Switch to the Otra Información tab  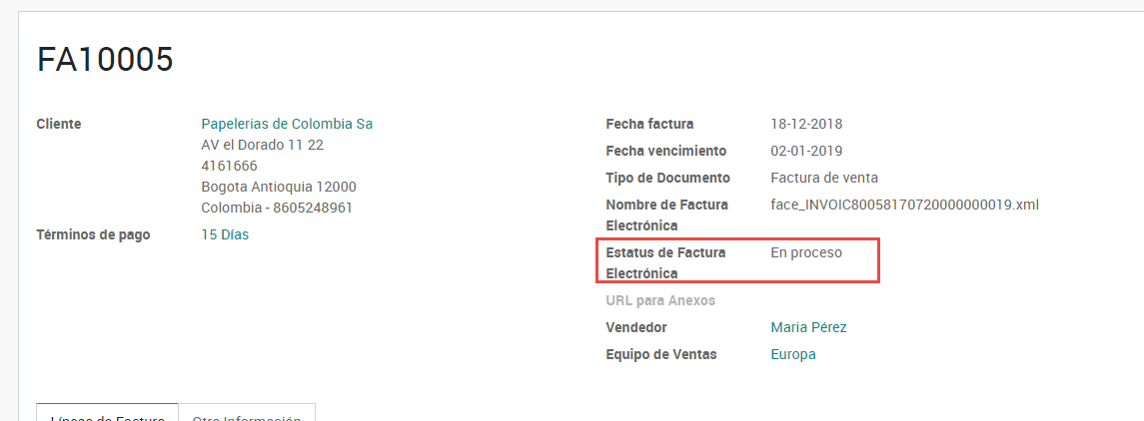pyautogui.click(x=247, y=412)
